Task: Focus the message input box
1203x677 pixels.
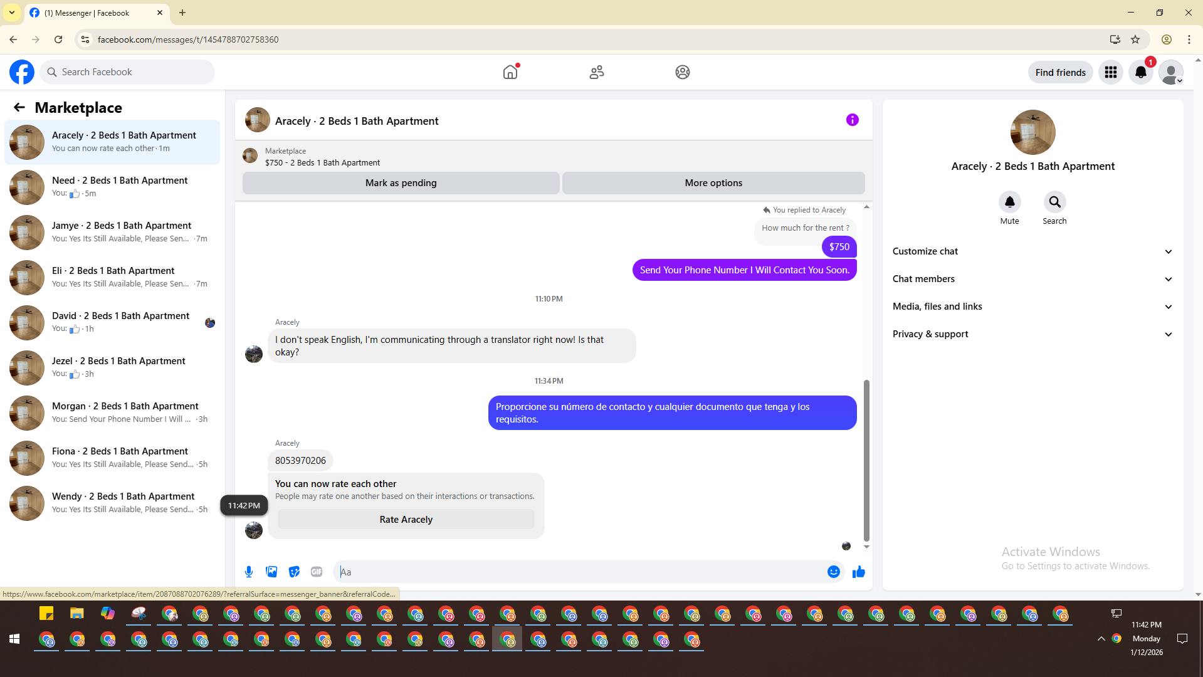Action: tap(580, 572)
